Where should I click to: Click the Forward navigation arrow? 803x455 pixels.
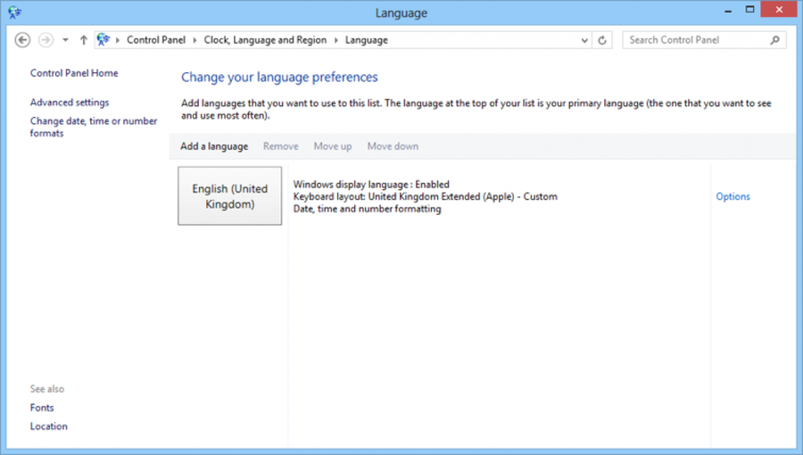[x=46, y=40]
